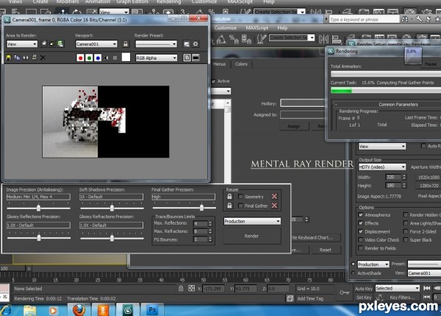Check the Geometry reuse checkbox
441x316 pixels.
coord(240,197)
